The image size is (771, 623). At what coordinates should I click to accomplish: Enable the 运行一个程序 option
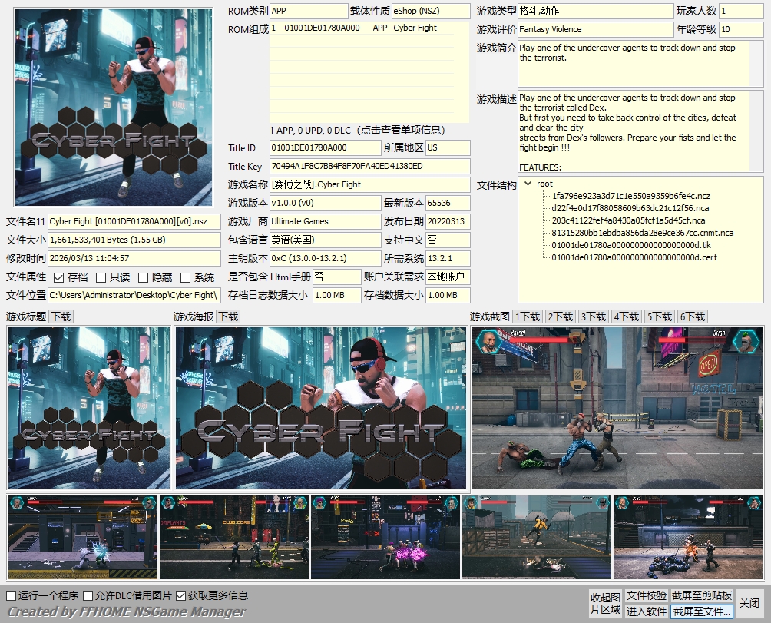click(12, 596)
